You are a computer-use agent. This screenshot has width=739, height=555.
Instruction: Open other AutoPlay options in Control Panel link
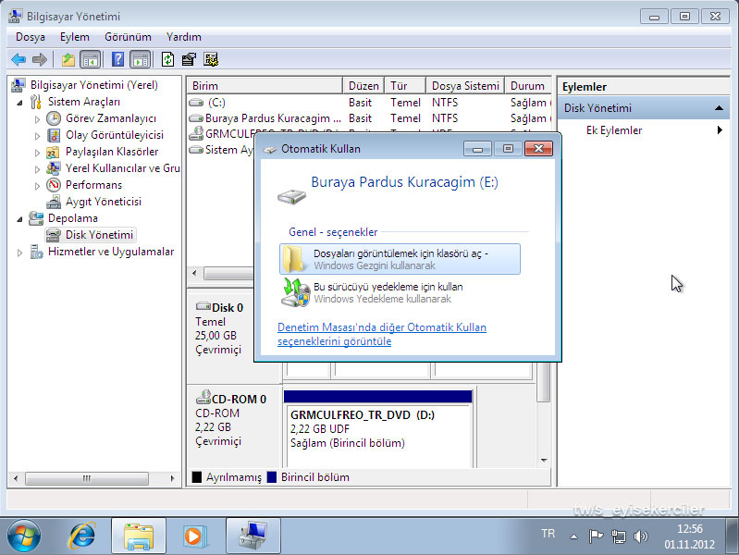[382, 334]
